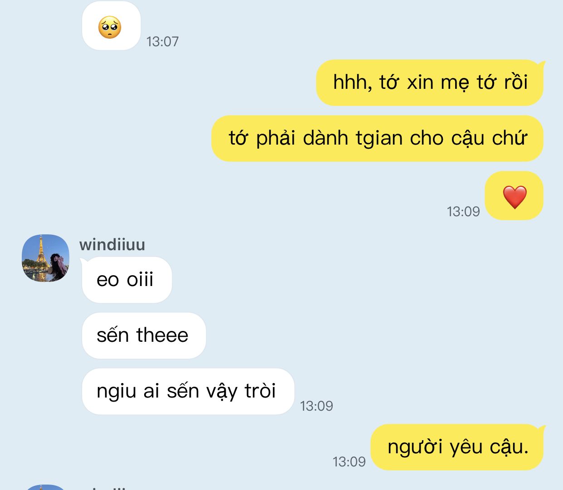Tap the 13:09 timestamp beside 'người yêu cậu.'
Image resolution: width=563 pixels, height=490 pixels.
click(x=349, y=462)
